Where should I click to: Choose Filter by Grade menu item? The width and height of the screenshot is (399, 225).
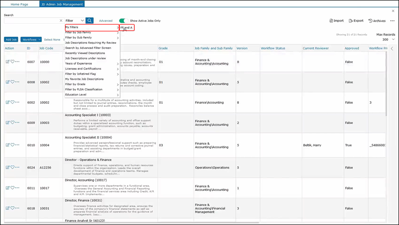[75, 84]
